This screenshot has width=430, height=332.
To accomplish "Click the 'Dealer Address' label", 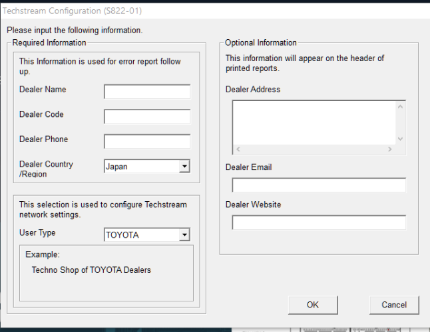I will click(x=253, y=90).
